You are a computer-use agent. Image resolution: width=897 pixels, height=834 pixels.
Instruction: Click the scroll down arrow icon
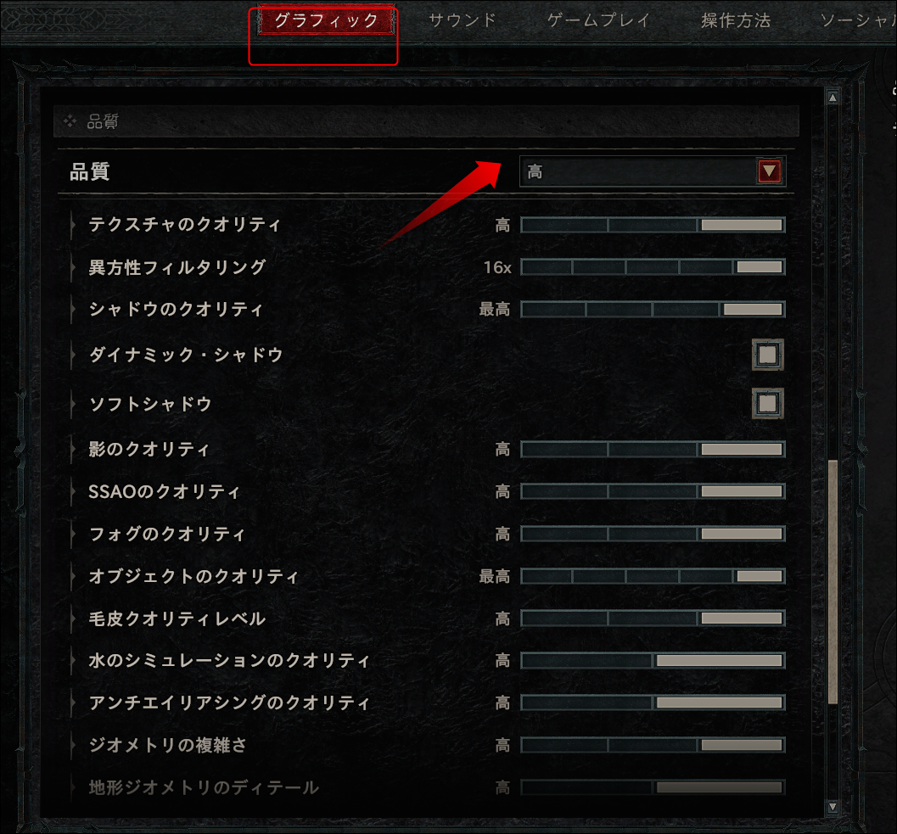pos(833,807)
